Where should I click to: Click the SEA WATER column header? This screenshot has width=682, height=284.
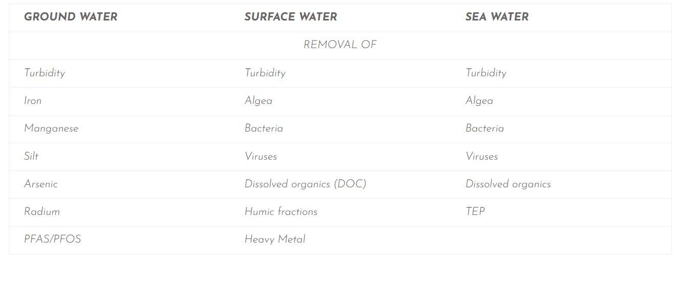tap(497, 17)
